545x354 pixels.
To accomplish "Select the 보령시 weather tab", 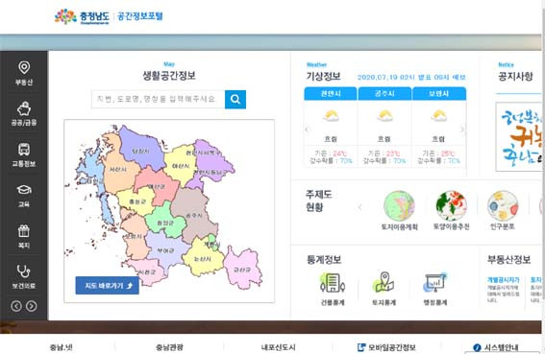I will [x=439, y=94].
